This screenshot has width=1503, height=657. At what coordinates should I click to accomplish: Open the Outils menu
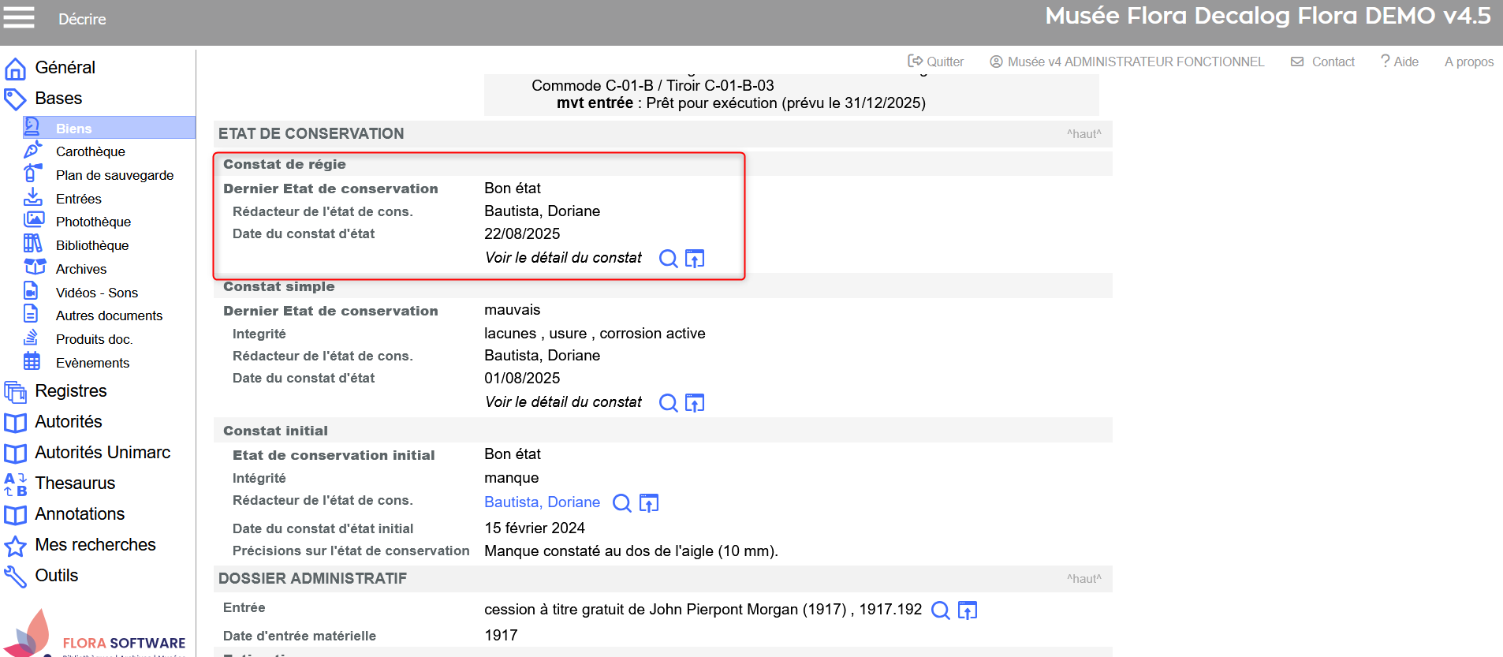pyautogui.click(x=56, y=576)
